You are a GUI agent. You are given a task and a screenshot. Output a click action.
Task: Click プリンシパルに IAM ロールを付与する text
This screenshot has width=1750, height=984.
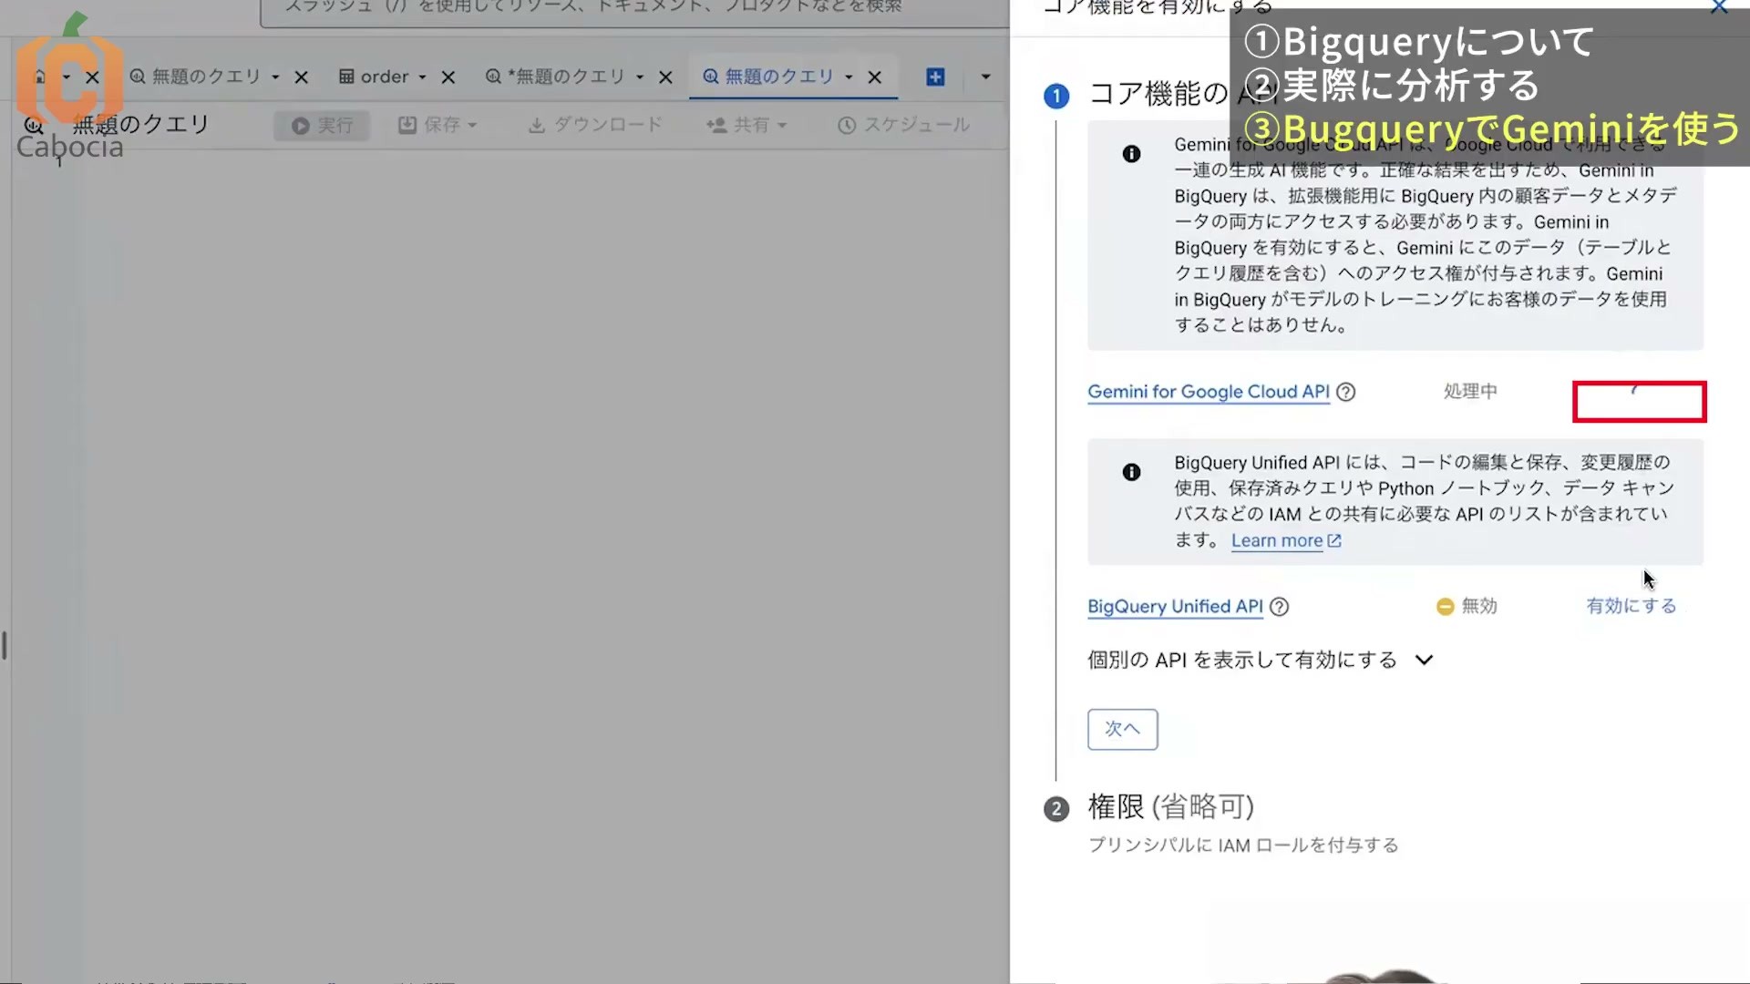point(1243,846)
